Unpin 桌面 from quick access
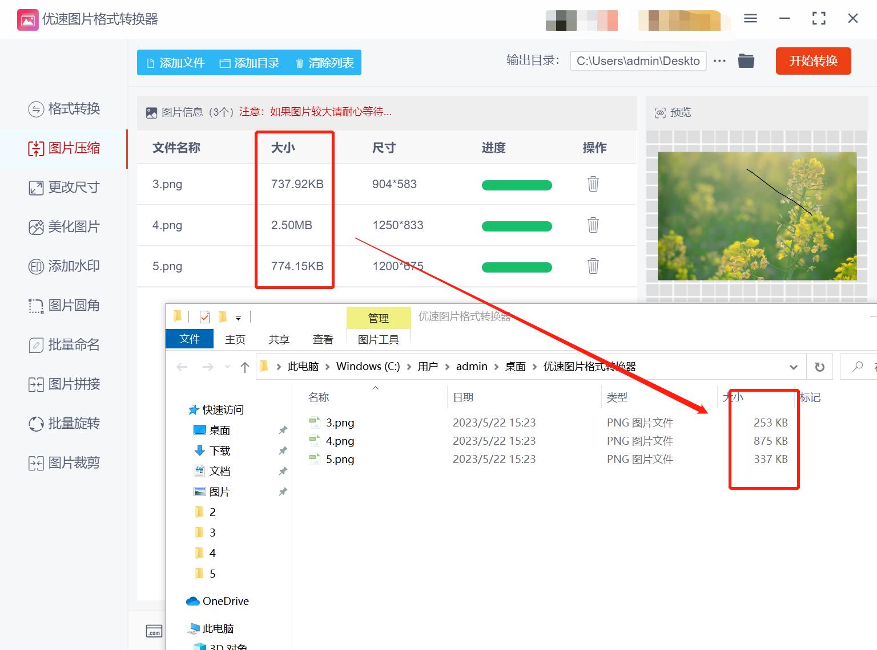Image resolution: width=877 pixels, height=650 pixels. pos(282,430)
